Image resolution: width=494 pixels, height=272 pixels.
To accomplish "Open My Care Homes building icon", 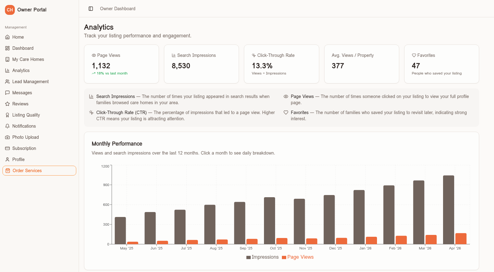I will click(7, 59).
